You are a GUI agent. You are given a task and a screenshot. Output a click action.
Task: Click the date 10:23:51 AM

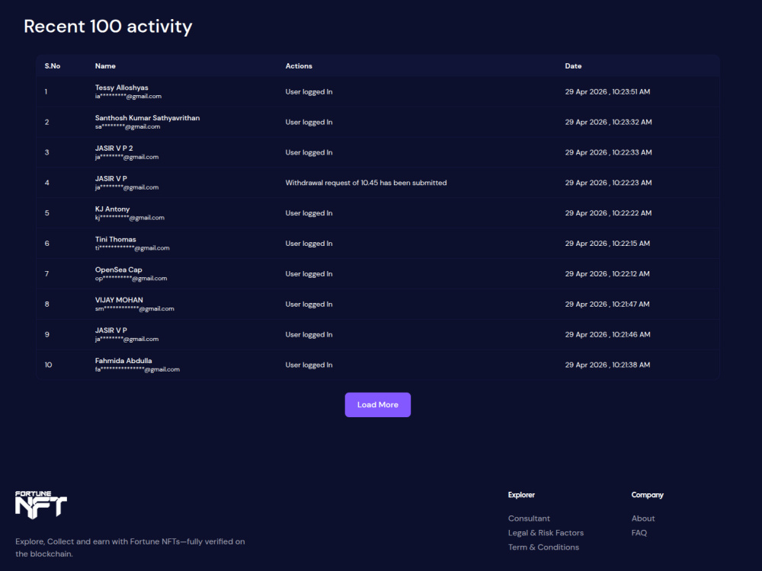point(607,92)
